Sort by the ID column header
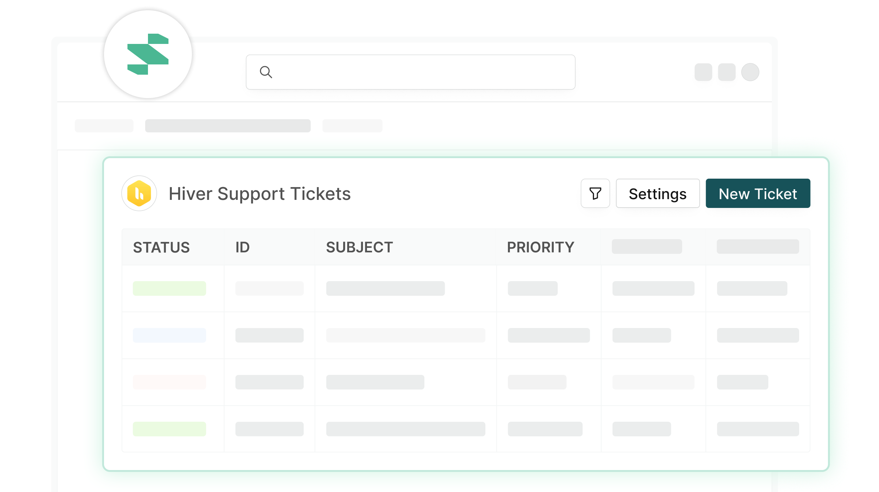This screenshot has width=879, height=492. tap(242, 247)
